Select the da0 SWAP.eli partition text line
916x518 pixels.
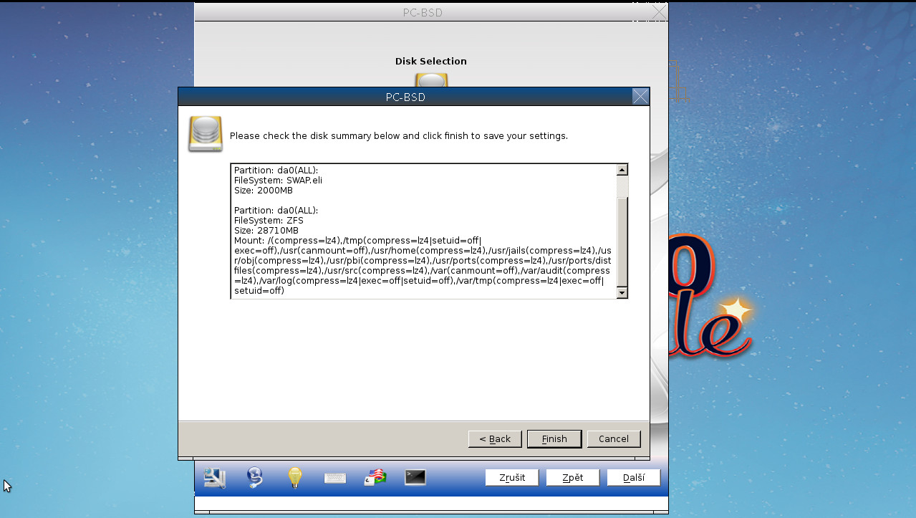278,181
